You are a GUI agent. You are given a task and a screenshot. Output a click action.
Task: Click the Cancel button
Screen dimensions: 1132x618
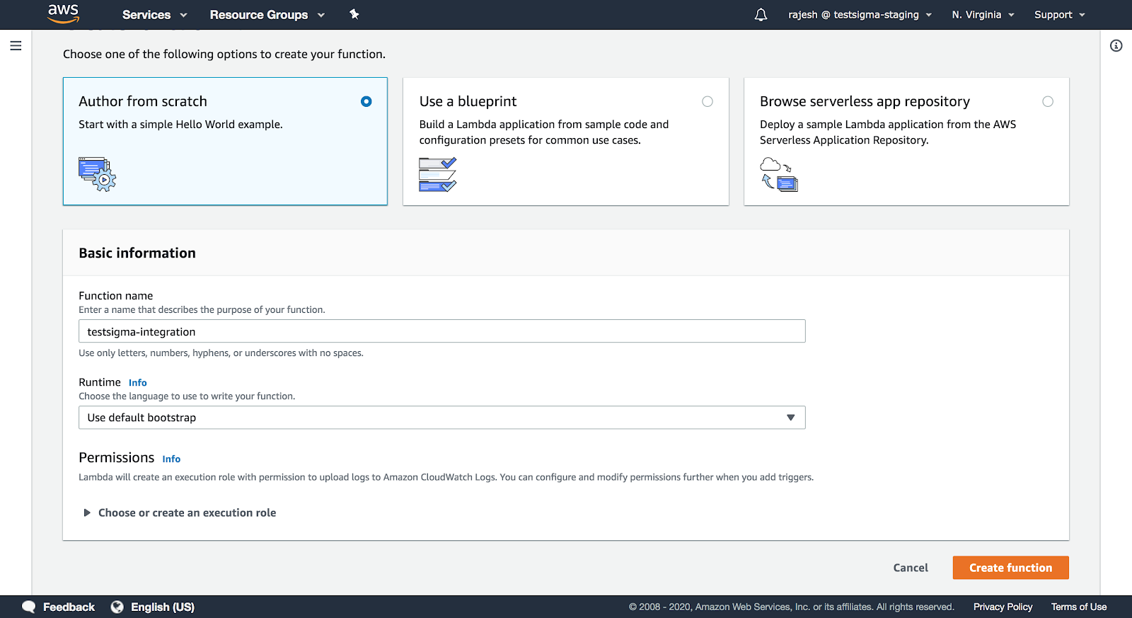tap(911, 568)
